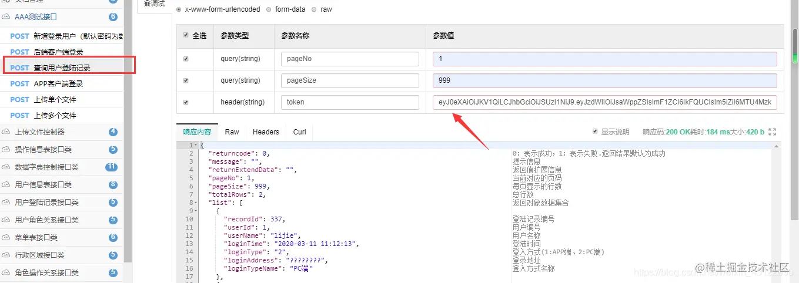Collapse the AAA测试接口 group
This screenshot has height=283, width=799.
(62, 17)
